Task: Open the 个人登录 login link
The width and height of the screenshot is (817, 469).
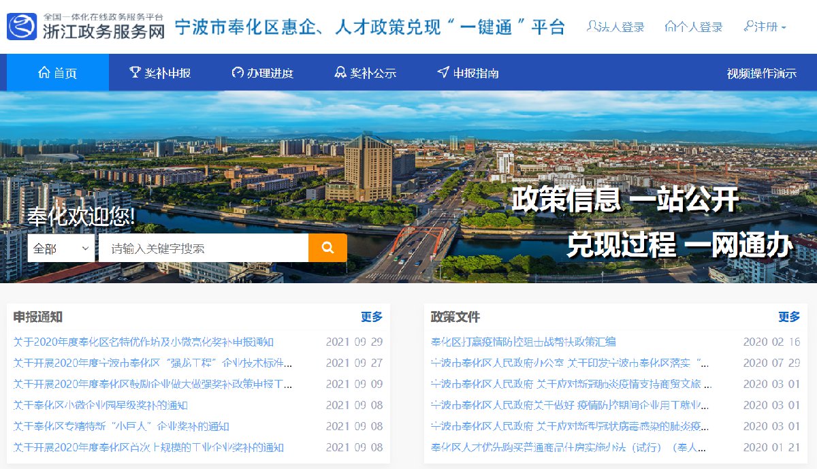Action: click(x=694, y=27)
